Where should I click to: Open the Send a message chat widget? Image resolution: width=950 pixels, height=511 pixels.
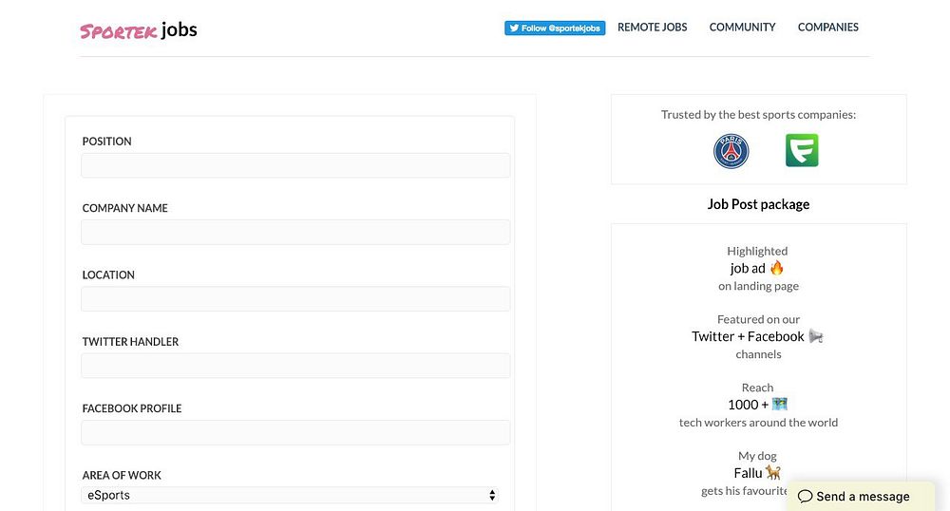861,497
